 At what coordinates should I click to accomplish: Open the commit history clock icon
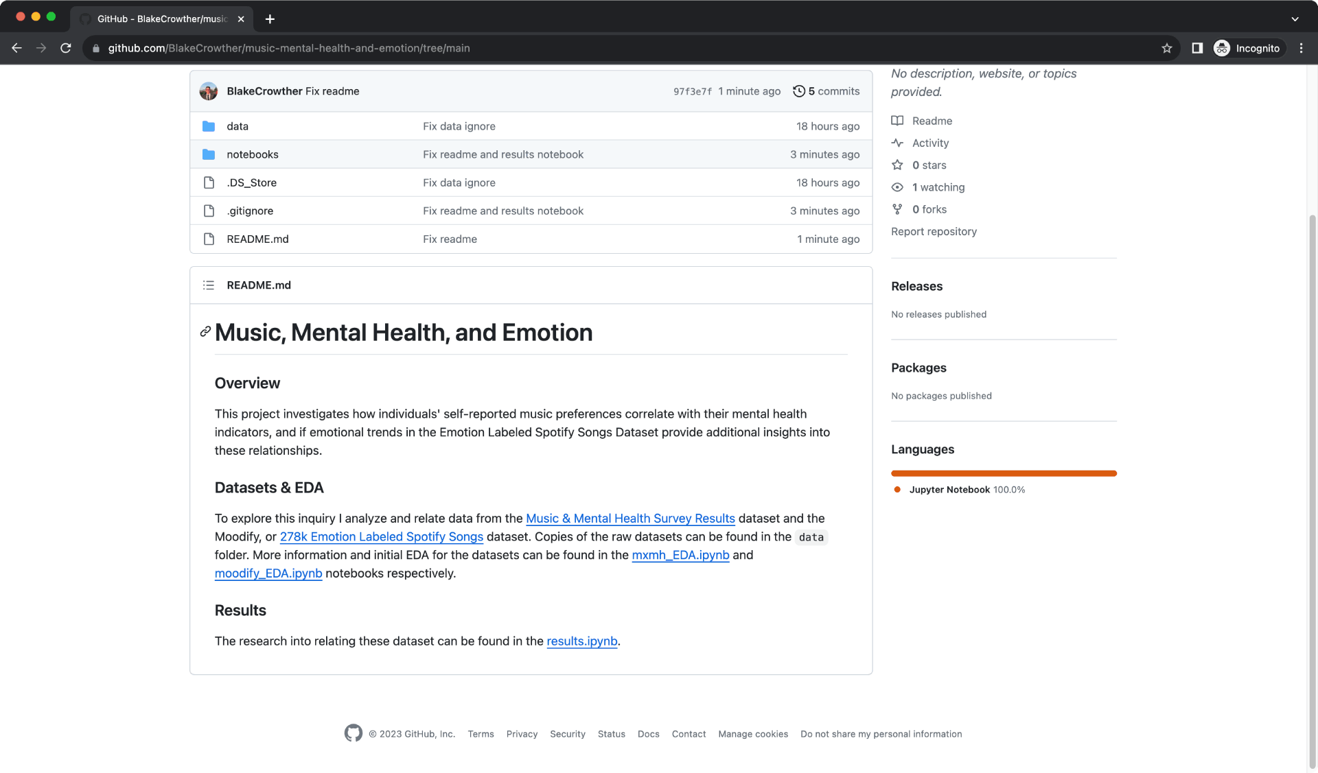pyautogui.click(x=798, y=91)
